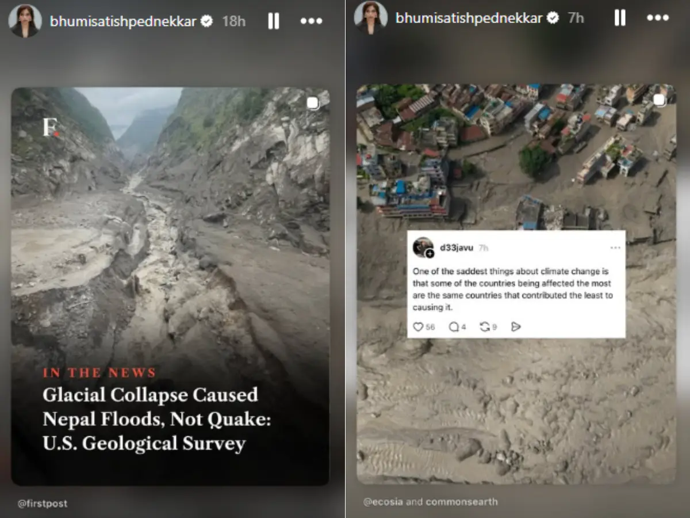
Task: Share the d33javu post via send icon
Action: tap(516, 326)
